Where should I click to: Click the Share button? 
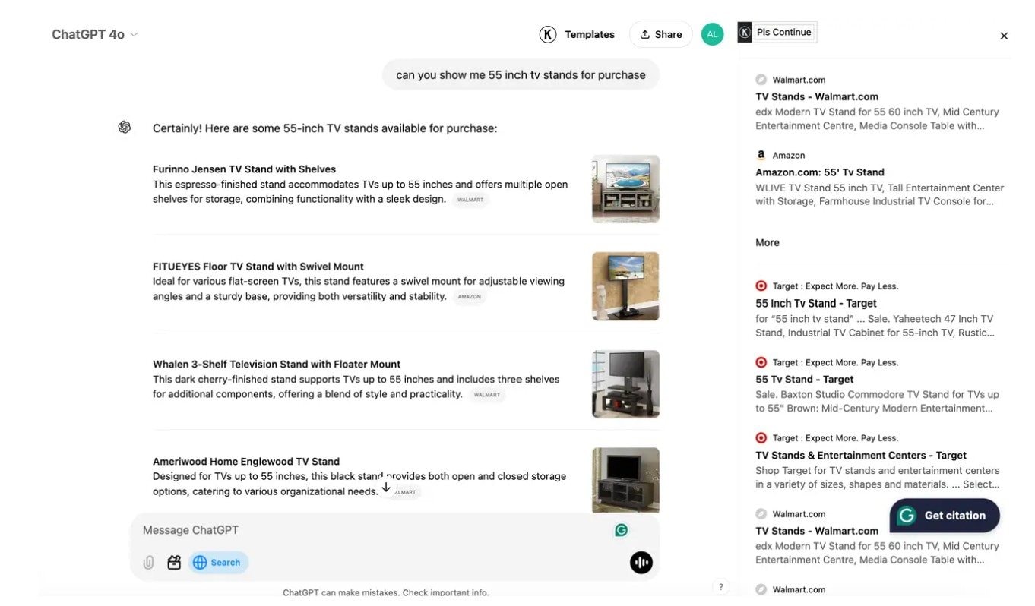coord(660,34)
